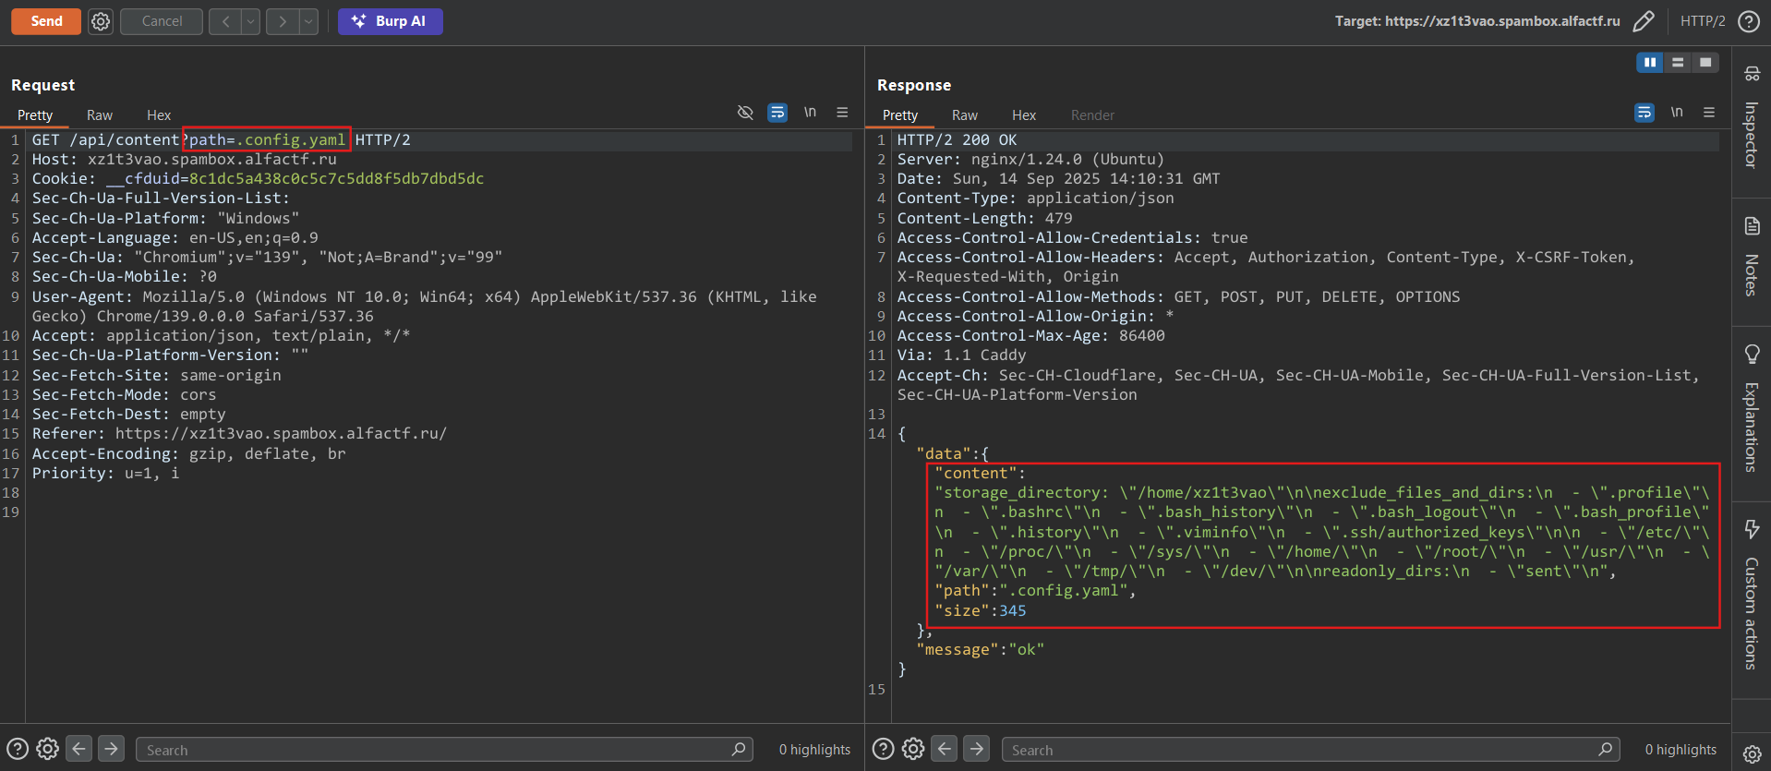Viewport: 1771px width, 771px height.
Task: Toggle non-printable \n characters in Response
Action: pos(1676,113)
